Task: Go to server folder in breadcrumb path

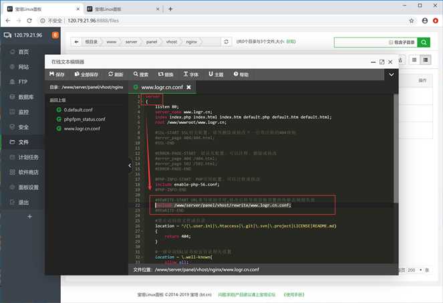Action: [131, 41]
